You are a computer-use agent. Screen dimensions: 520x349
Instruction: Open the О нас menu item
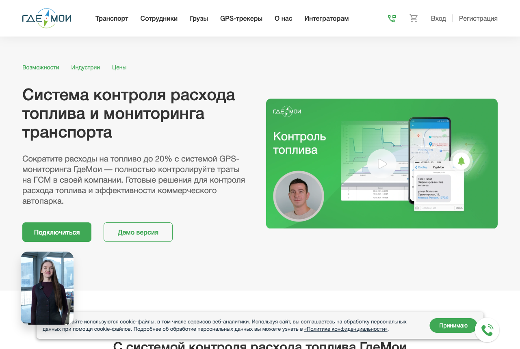pyautogui.click(x=284, y=18)
